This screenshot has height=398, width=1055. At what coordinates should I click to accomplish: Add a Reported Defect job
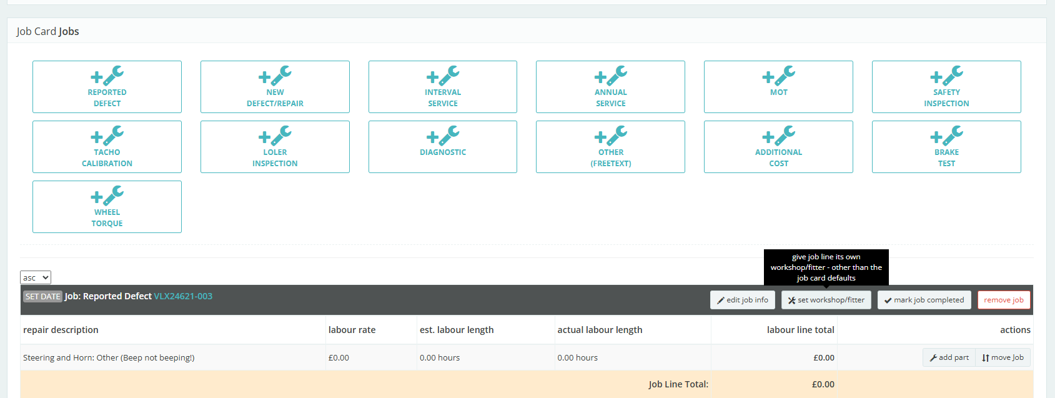click(107, 87)
